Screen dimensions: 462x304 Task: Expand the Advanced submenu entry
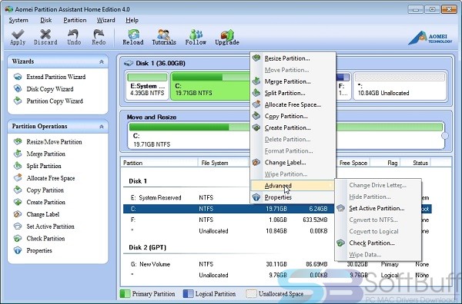293,186
